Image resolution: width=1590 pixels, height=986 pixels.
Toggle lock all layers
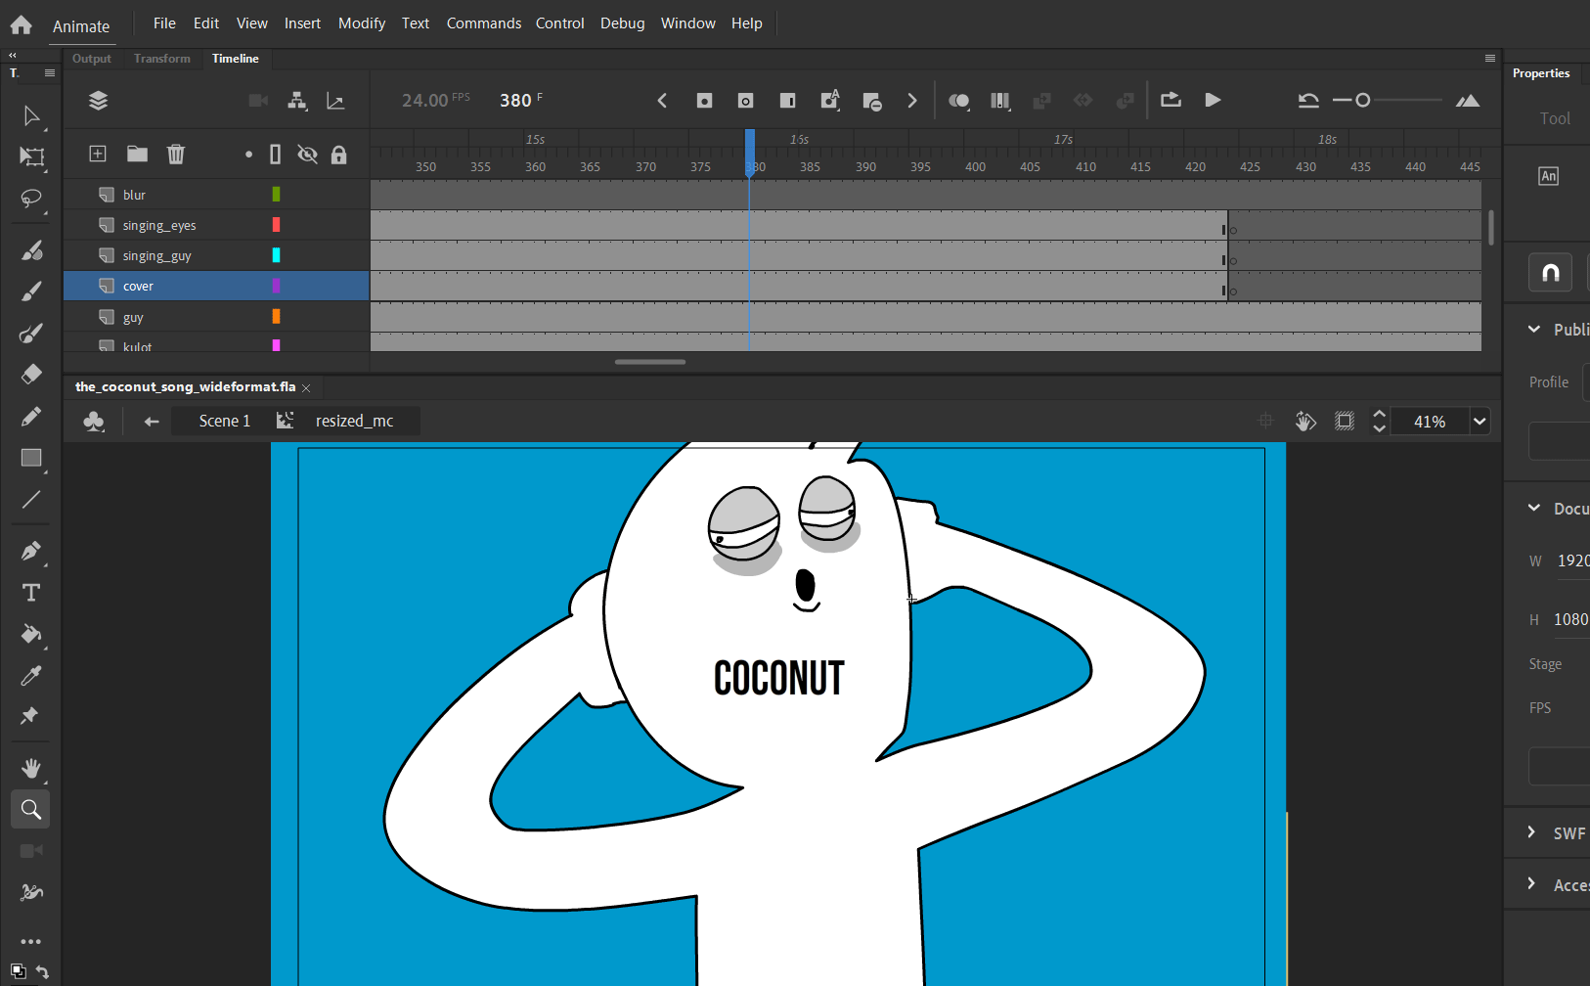point(339,155)
